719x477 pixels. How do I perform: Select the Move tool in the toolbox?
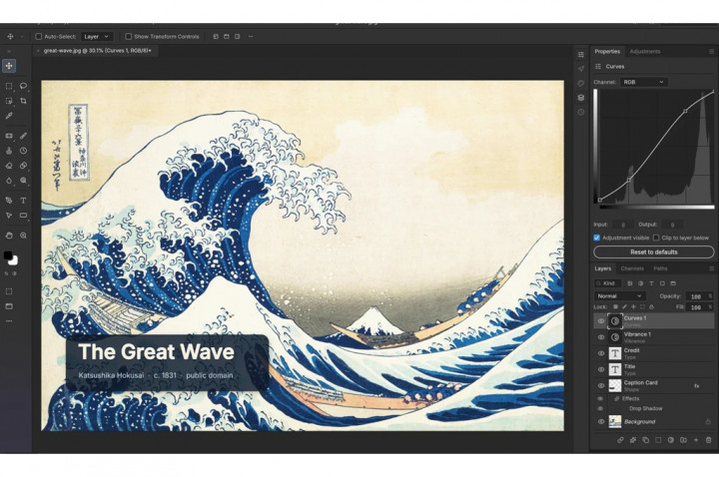[x=9, y=66]
